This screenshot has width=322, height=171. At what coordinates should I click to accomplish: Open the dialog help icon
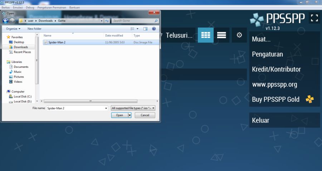(x=154, y=29)
